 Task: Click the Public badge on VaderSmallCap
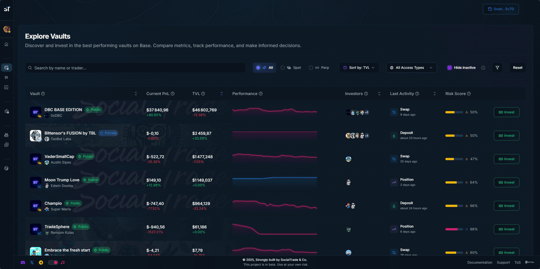[x=86, y=156]
